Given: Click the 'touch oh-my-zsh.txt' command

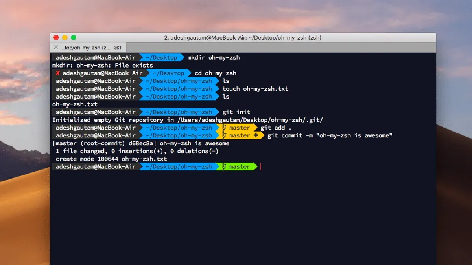Looking at the screenshot, I should coord(256,89).
